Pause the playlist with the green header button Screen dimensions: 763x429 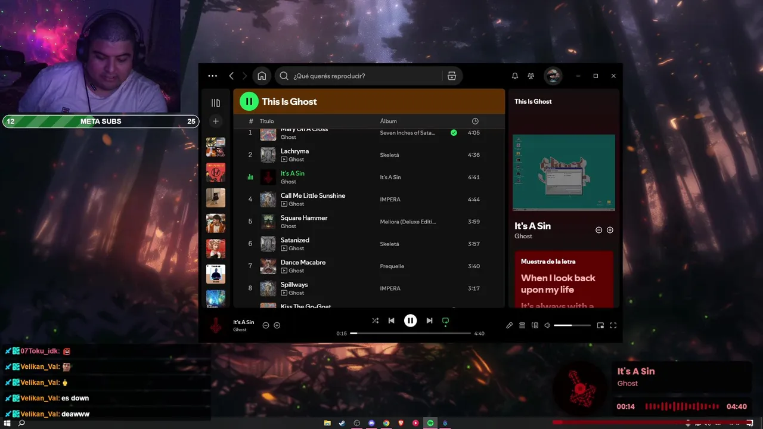pos(249,101)
